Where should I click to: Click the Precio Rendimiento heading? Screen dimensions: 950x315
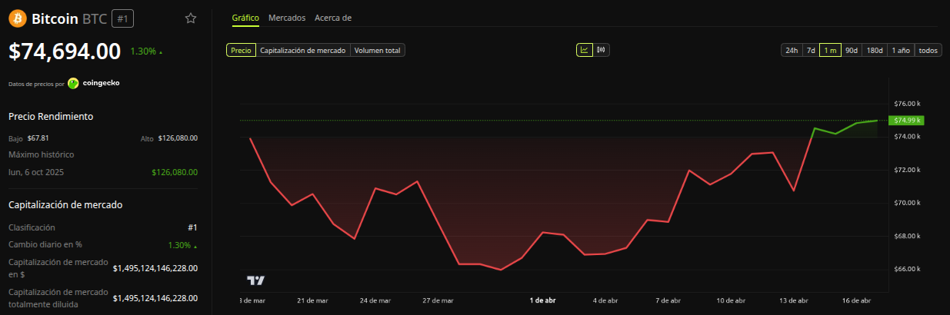pos(51,116)
